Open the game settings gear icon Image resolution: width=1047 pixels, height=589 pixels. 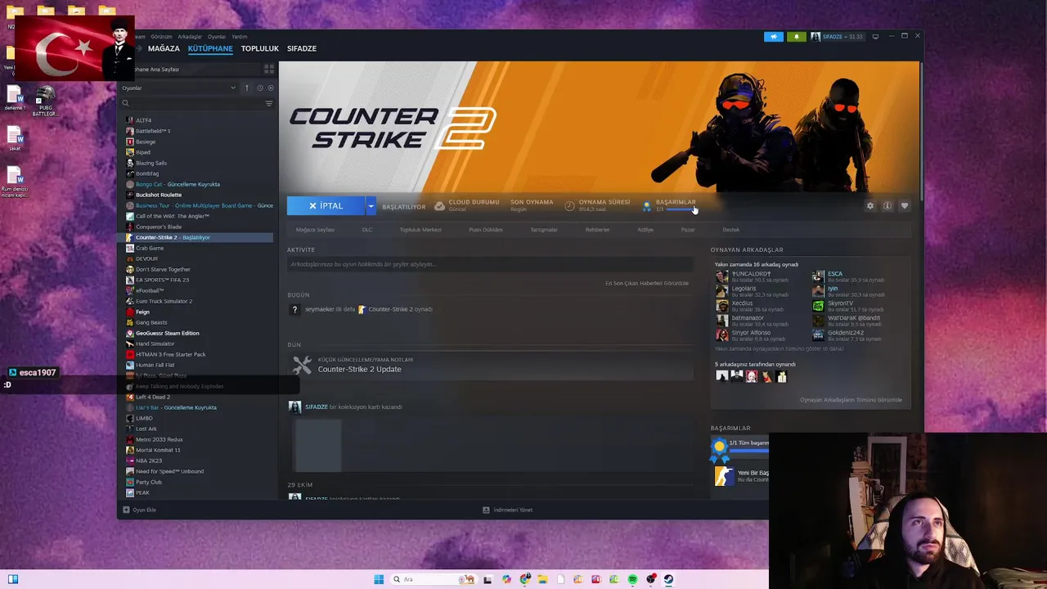tap(870, 206)
